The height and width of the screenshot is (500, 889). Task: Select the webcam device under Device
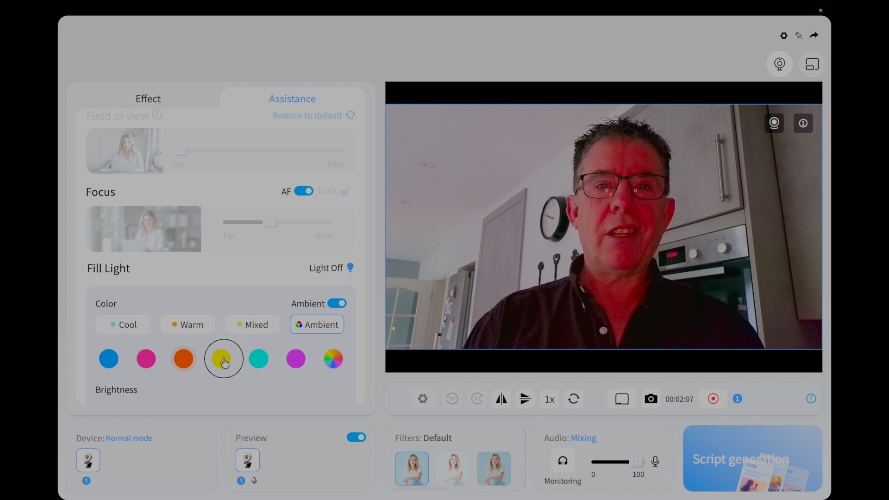[88, 460]
